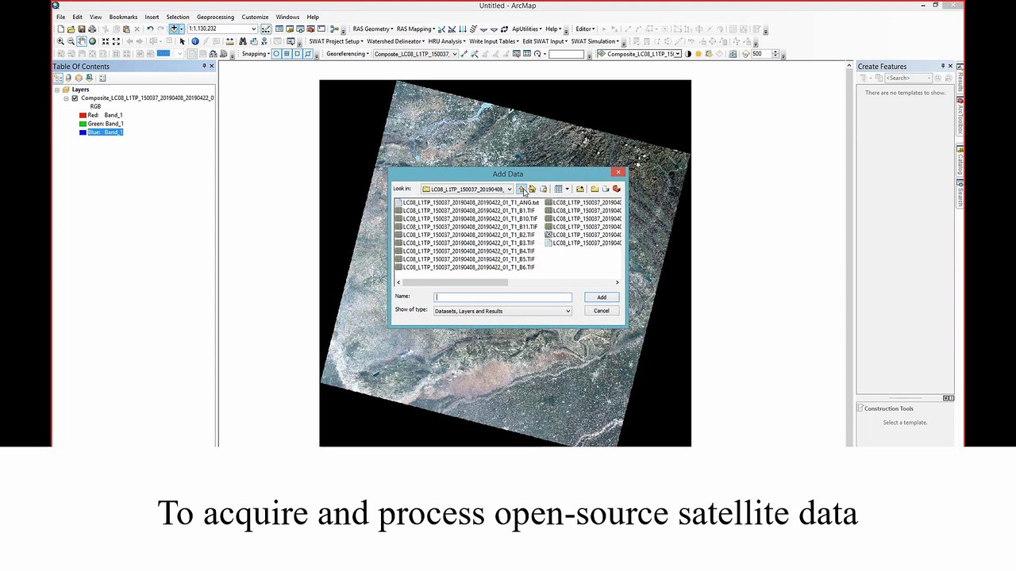Click the Blue band color swatch
The height and width of the screenshot is (571, 1016).
pyautogui.click(x=83, y=132)
